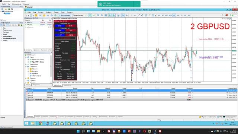The image size is (238, 134).
Task: Toggle the Автотрейдинг button
Action: pyautogui.click(x=64, y=15)
